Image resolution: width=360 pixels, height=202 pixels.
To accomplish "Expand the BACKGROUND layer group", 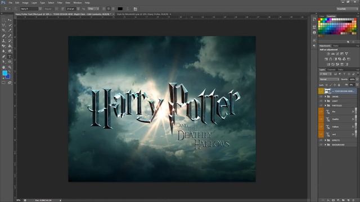I will click(325, 145).
